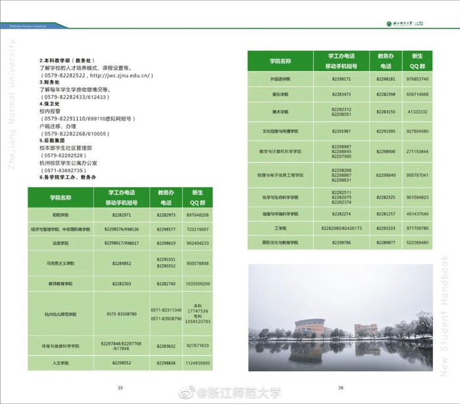Click the 杭州幼儿师范学院 cell

[x=60, y=314]
